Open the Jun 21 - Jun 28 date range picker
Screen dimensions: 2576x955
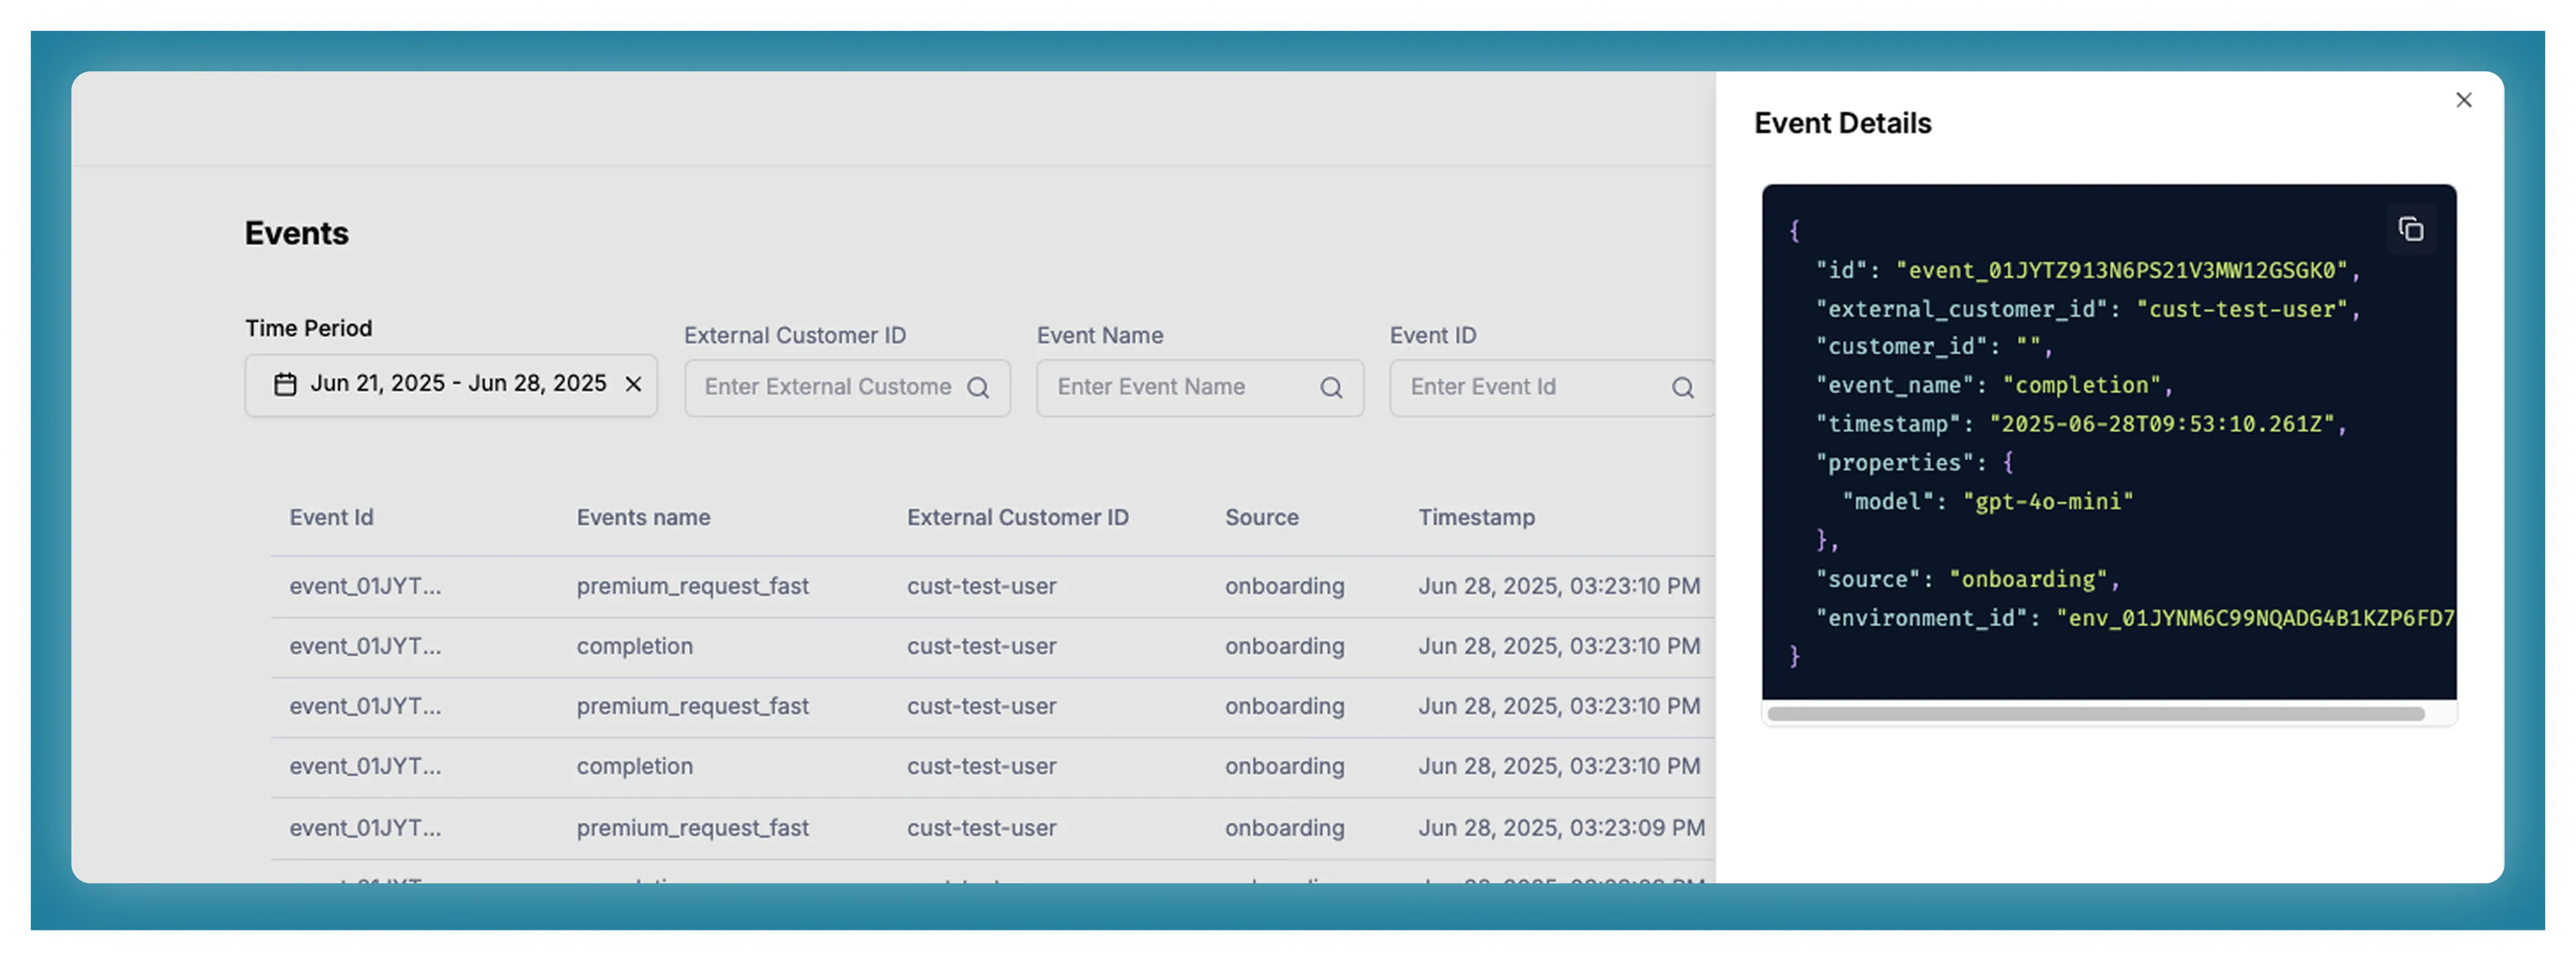click(x=458, y=385)
